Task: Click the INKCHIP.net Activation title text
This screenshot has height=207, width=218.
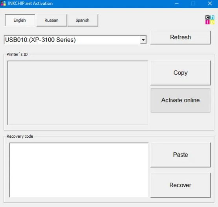Action: pyautogui.click(x=30, y=4)
